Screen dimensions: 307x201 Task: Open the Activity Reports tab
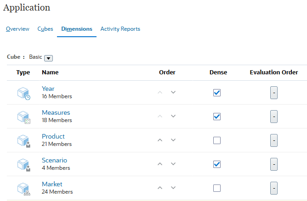coord(120,29)
